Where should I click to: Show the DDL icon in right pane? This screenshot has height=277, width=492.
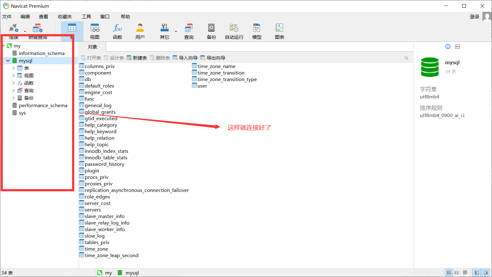tap(458, 47)
